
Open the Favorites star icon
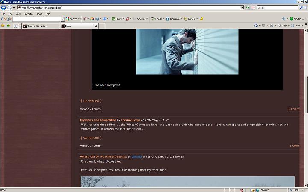pos(3,26)
